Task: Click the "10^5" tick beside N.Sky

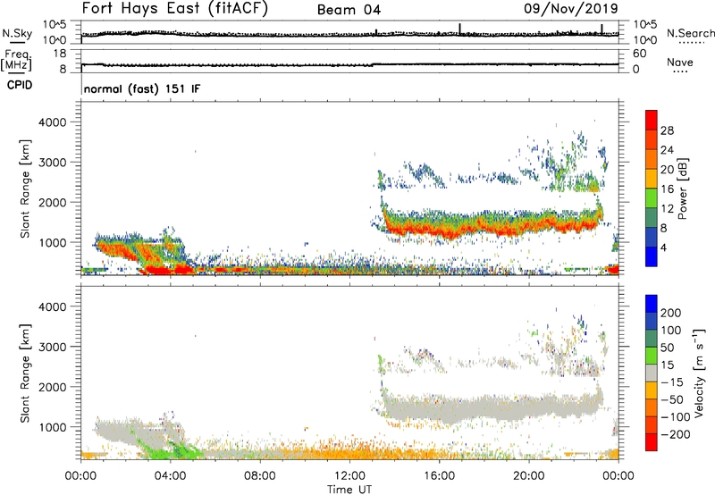Action: [x=55, y=24]
